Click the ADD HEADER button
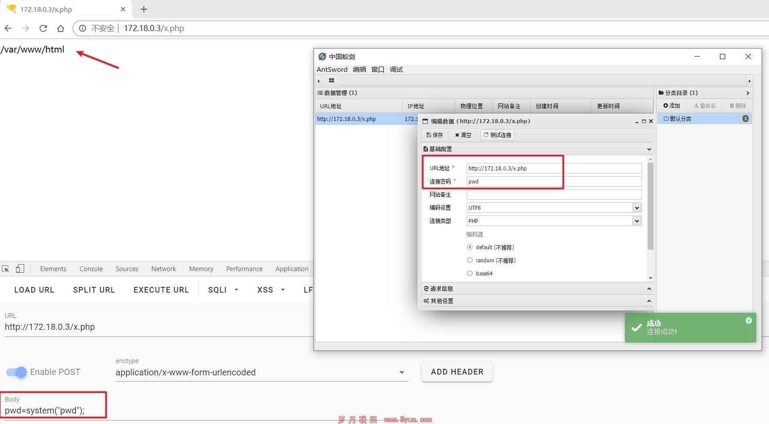The image size is (769, 424). point(457,372)
